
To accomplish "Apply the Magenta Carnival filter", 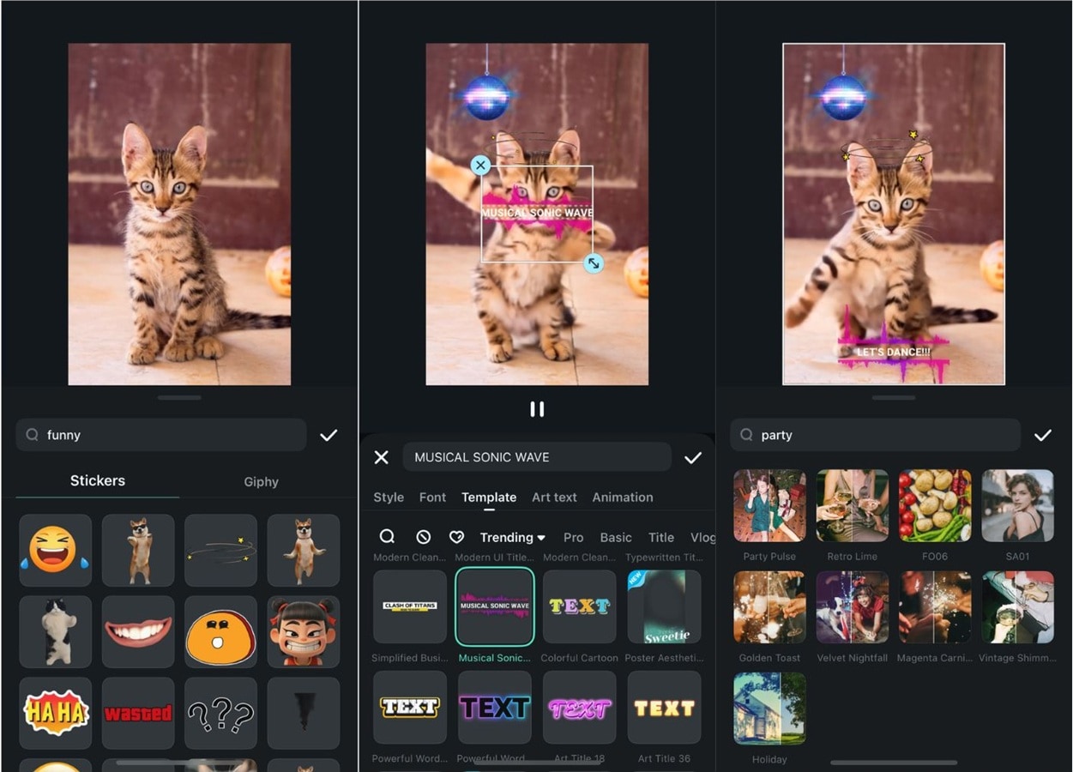I will click(935, 607).
